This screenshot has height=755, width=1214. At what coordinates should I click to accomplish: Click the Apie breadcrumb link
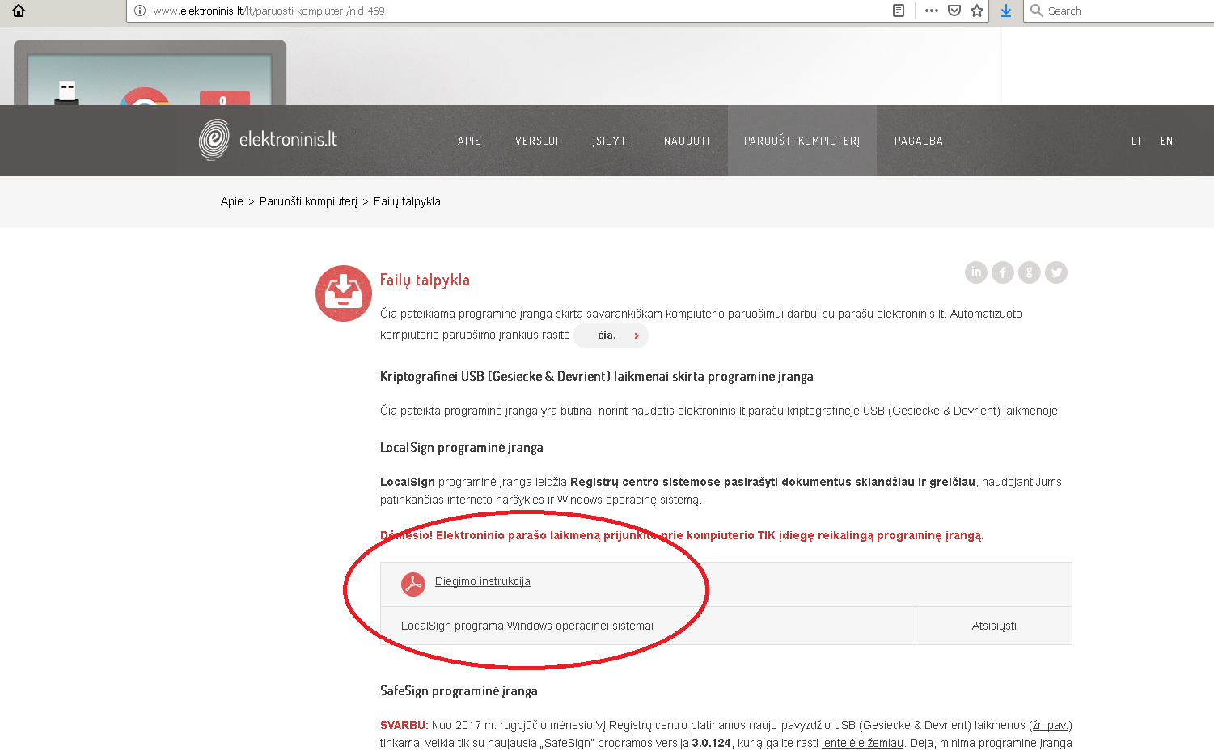pyautogui.click(x=232, y=201)
